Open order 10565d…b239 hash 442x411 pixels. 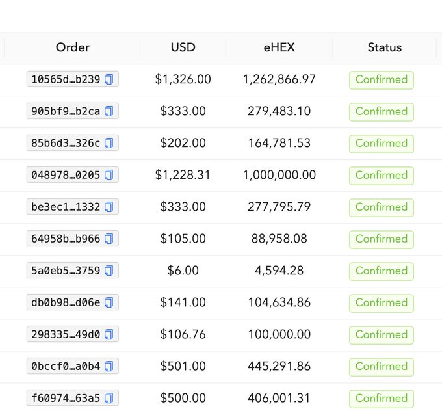66,79
